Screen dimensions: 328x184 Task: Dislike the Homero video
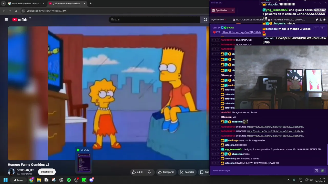coord(150,172)
